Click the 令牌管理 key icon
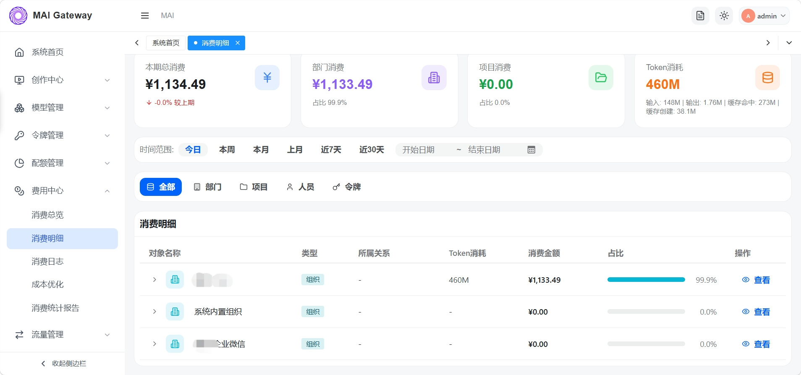 point(19,135)
